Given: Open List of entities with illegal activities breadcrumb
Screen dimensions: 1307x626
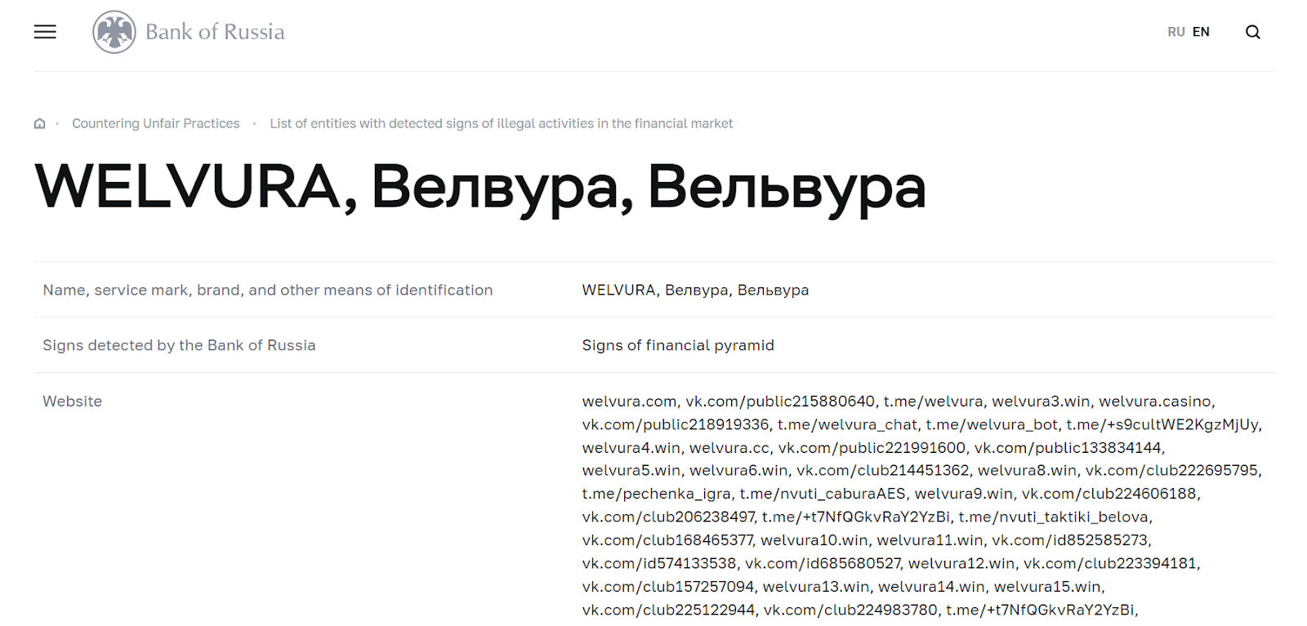Looking at the screenshot, I should point(501,123).
